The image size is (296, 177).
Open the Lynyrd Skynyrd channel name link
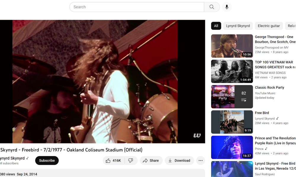[12, 158]
